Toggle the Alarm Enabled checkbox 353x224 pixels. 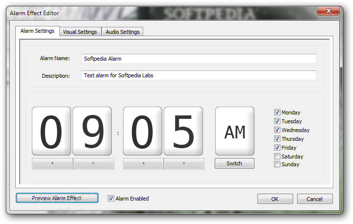tap(111, 199)
